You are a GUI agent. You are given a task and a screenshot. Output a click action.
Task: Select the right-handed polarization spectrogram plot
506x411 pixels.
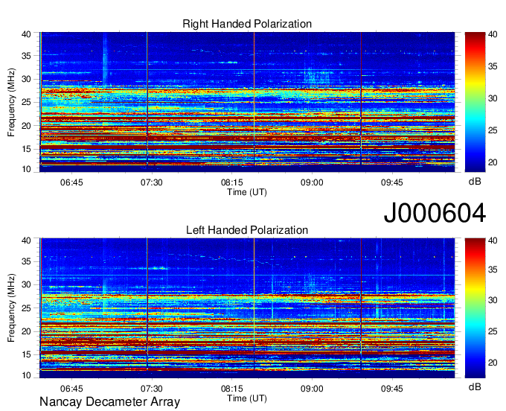coord(247,102)
